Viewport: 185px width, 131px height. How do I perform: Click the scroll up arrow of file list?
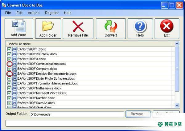[x=177, y=44]
